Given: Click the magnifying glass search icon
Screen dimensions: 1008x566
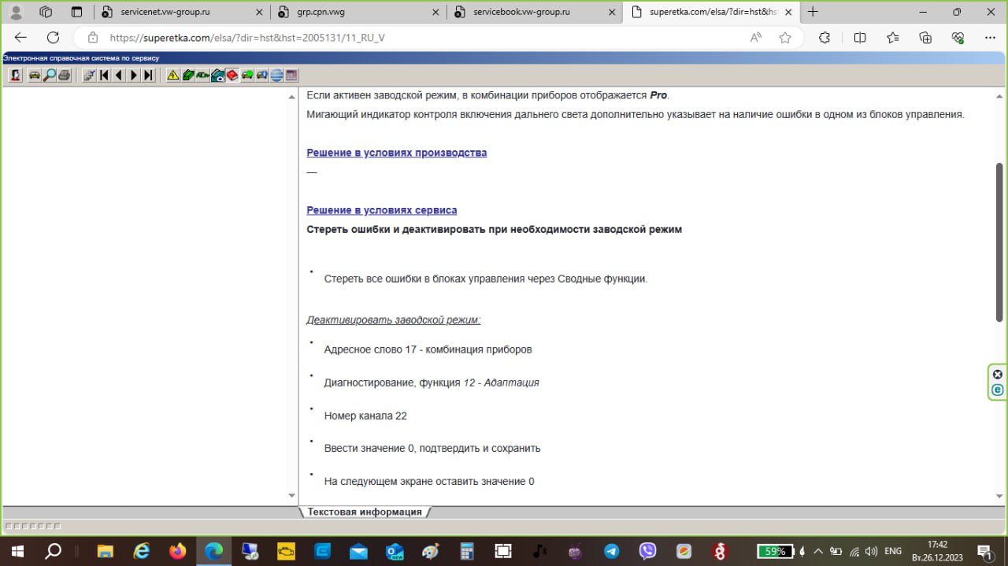Looking at the screenshot, I should point(50,75).
